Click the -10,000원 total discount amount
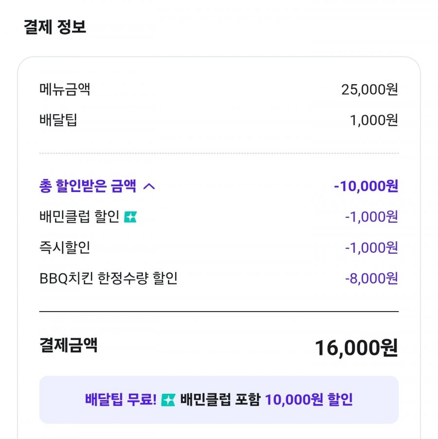 pos(366,186)
